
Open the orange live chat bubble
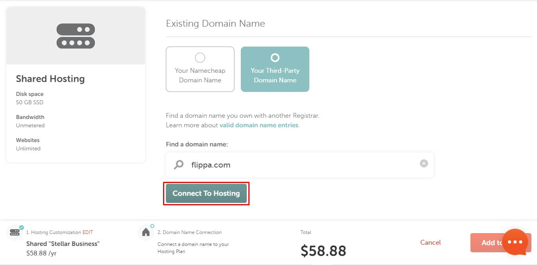515,242
